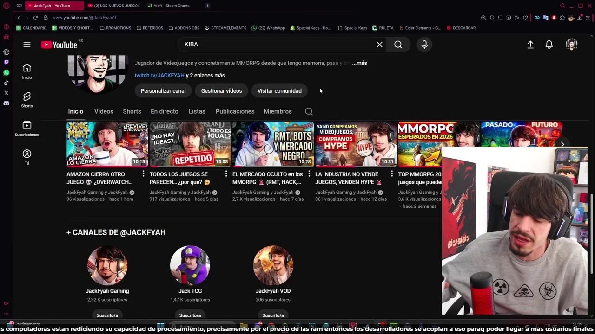595x334 pixels.
Task: Open the YouTube notifications bell
Action: point(549,45)
